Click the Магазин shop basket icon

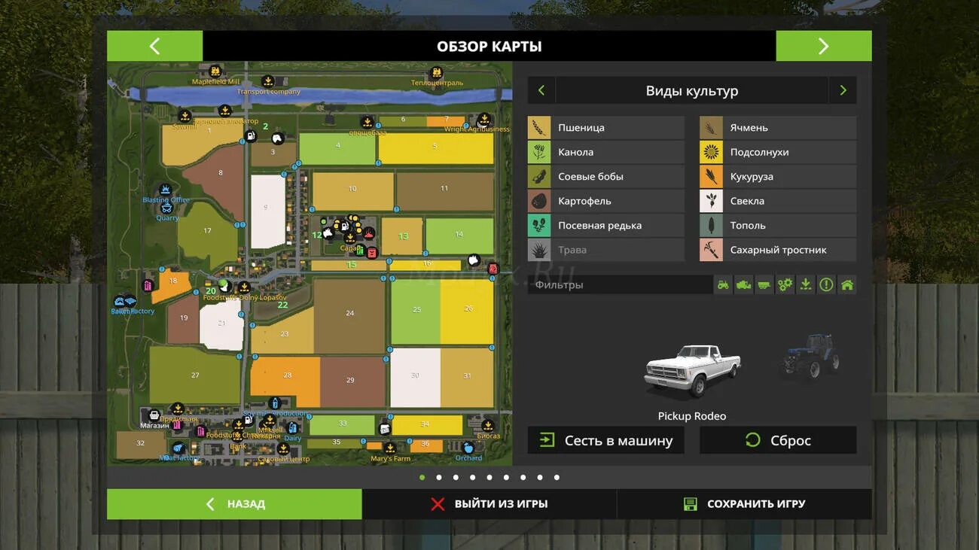(x=154, y=415)
